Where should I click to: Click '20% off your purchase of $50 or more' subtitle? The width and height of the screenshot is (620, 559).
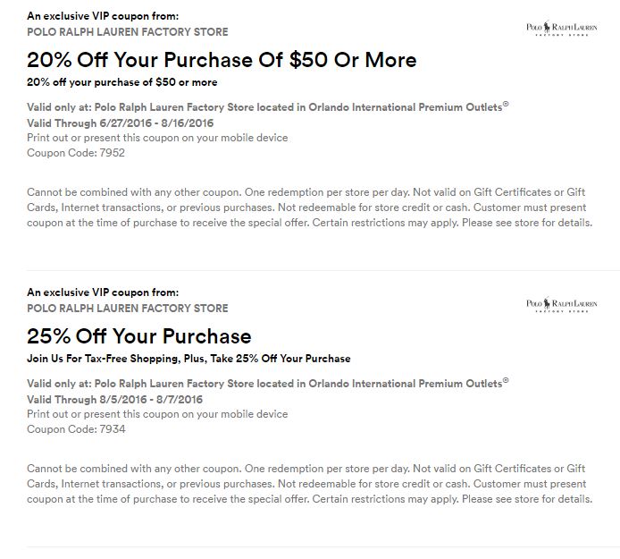[122, 82]
